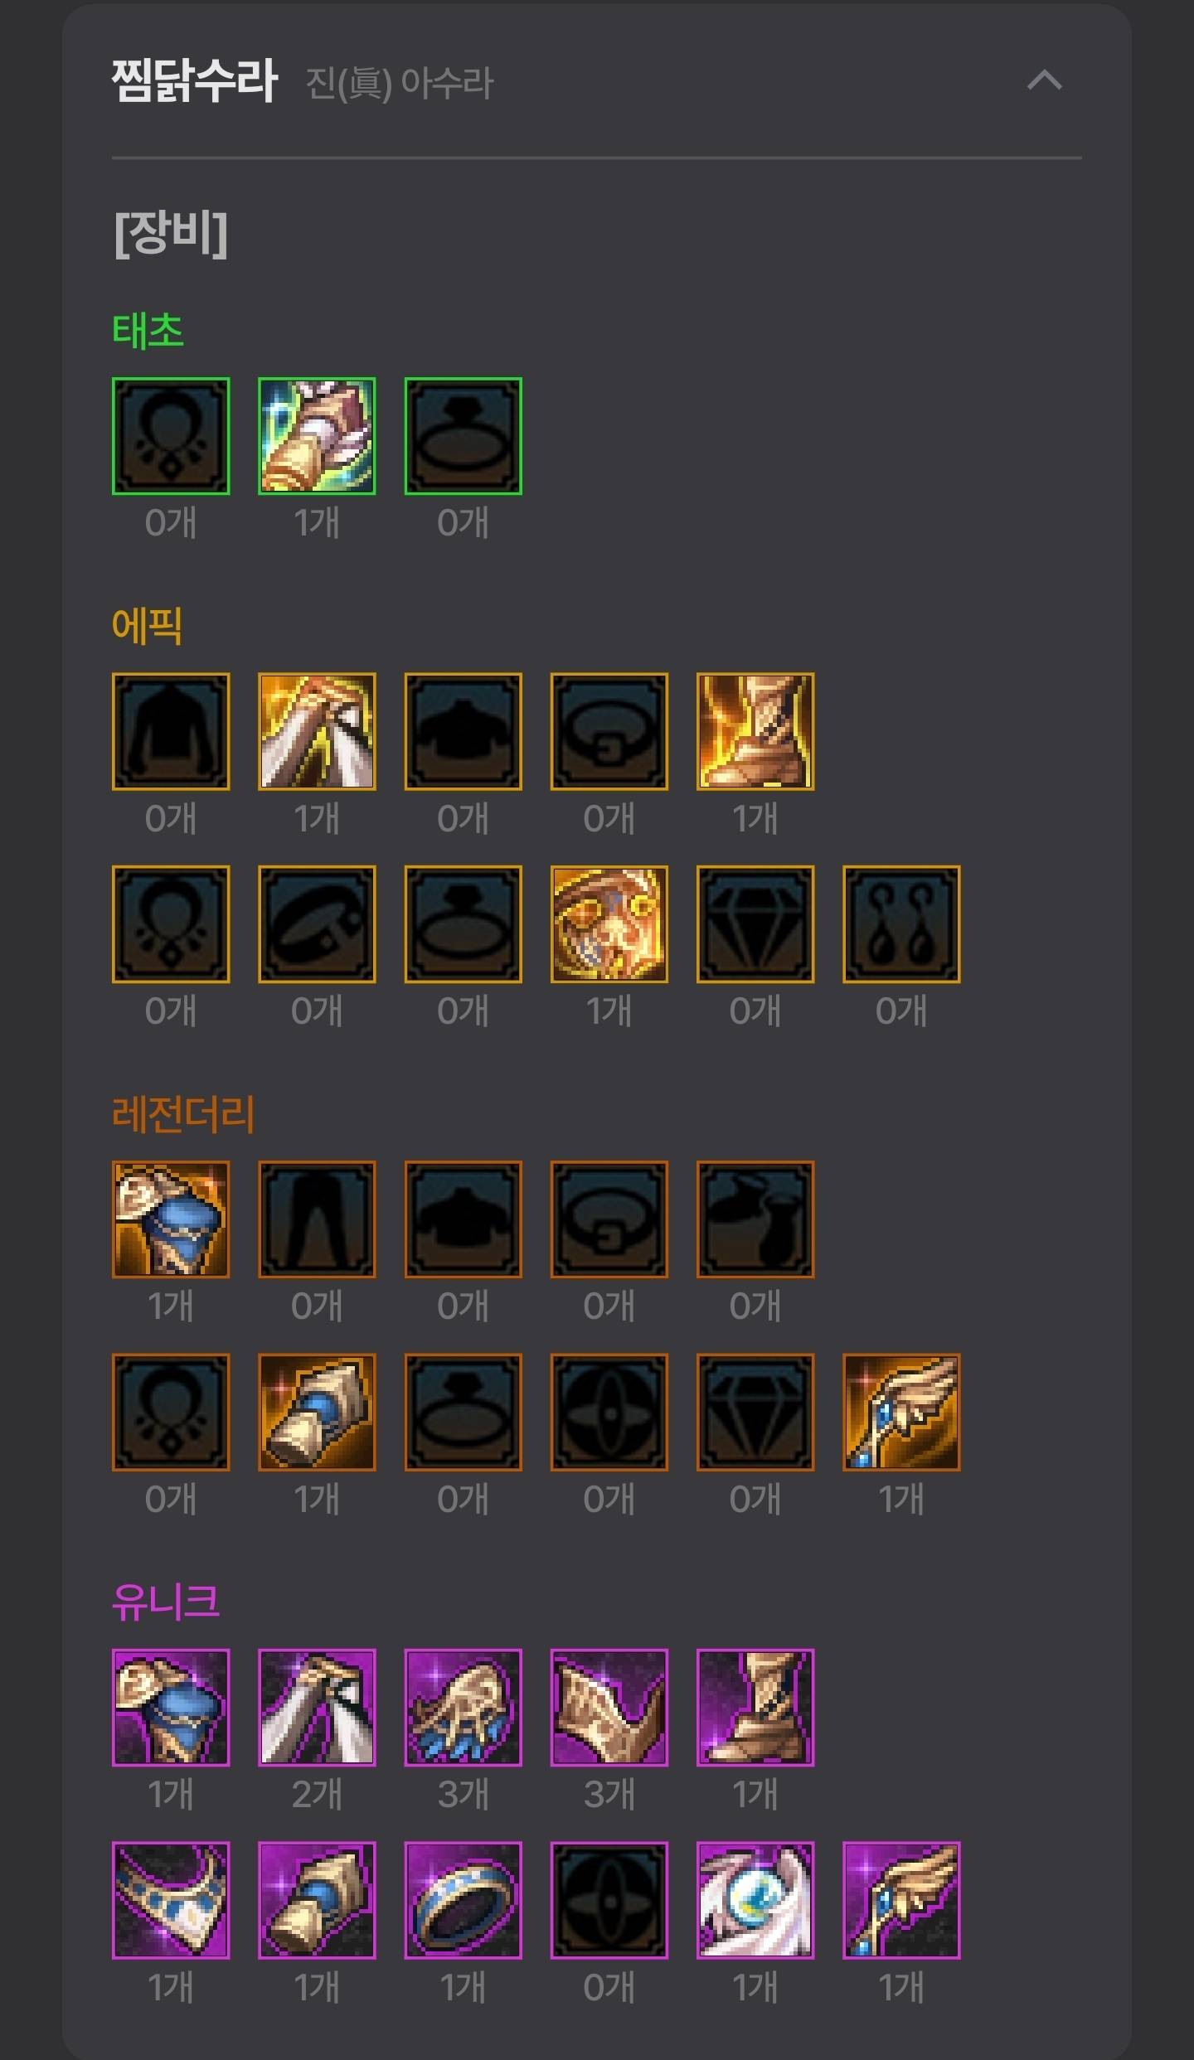The height and width of the screenshot is (2060, 1194).
Task: Open the 에픽 golden support equipment icon
Action: coord(609,924)
